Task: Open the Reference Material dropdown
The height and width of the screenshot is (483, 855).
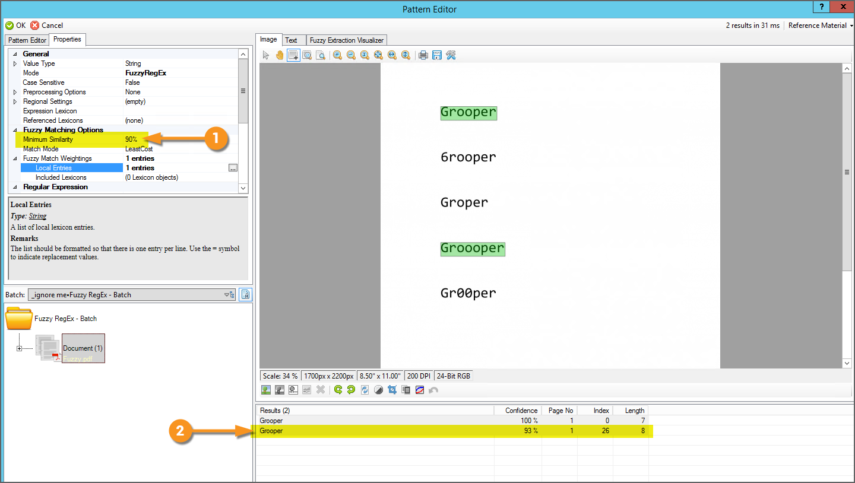Action: click(x=821, y=26)
